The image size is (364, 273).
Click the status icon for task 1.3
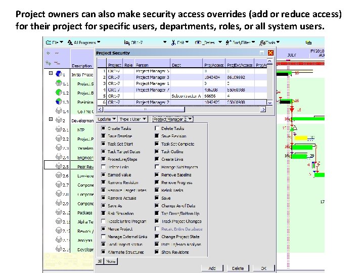pyautogui.click(x=59, y=102)
